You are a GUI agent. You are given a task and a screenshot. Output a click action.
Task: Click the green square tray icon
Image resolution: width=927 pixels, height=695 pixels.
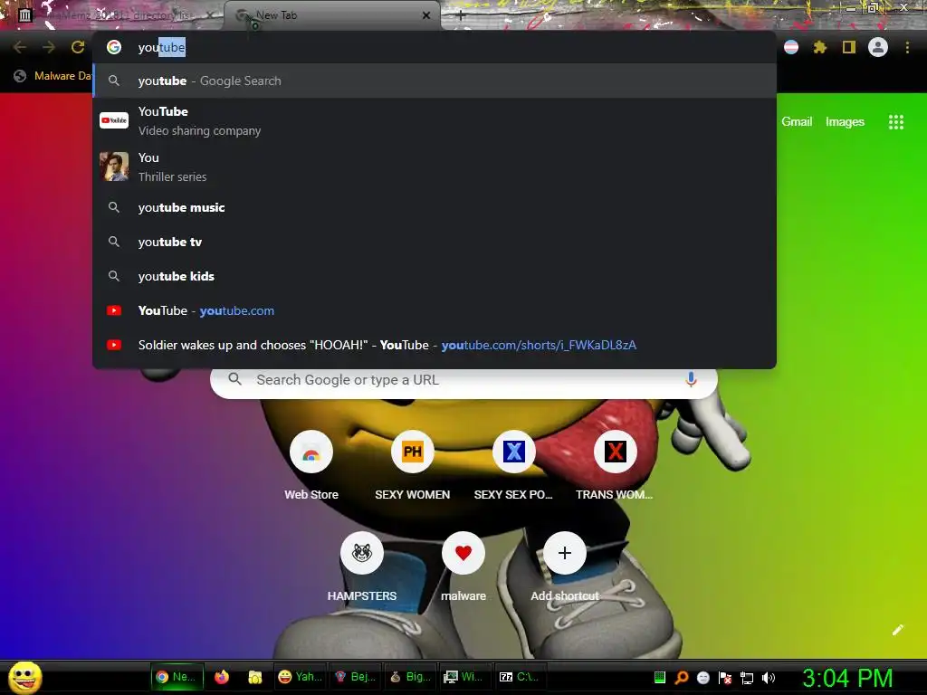pyautogui.click(x=660, y=678)
